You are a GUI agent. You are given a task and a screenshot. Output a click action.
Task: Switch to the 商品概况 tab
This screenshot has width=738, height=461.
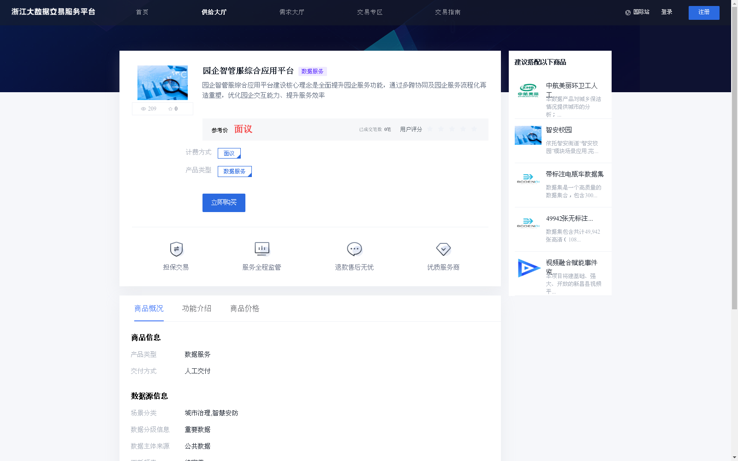tap(149, 308)
